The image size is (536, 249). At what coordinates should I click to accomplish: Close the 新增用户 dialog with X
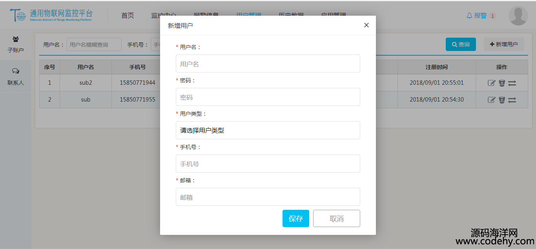[366, 25]
